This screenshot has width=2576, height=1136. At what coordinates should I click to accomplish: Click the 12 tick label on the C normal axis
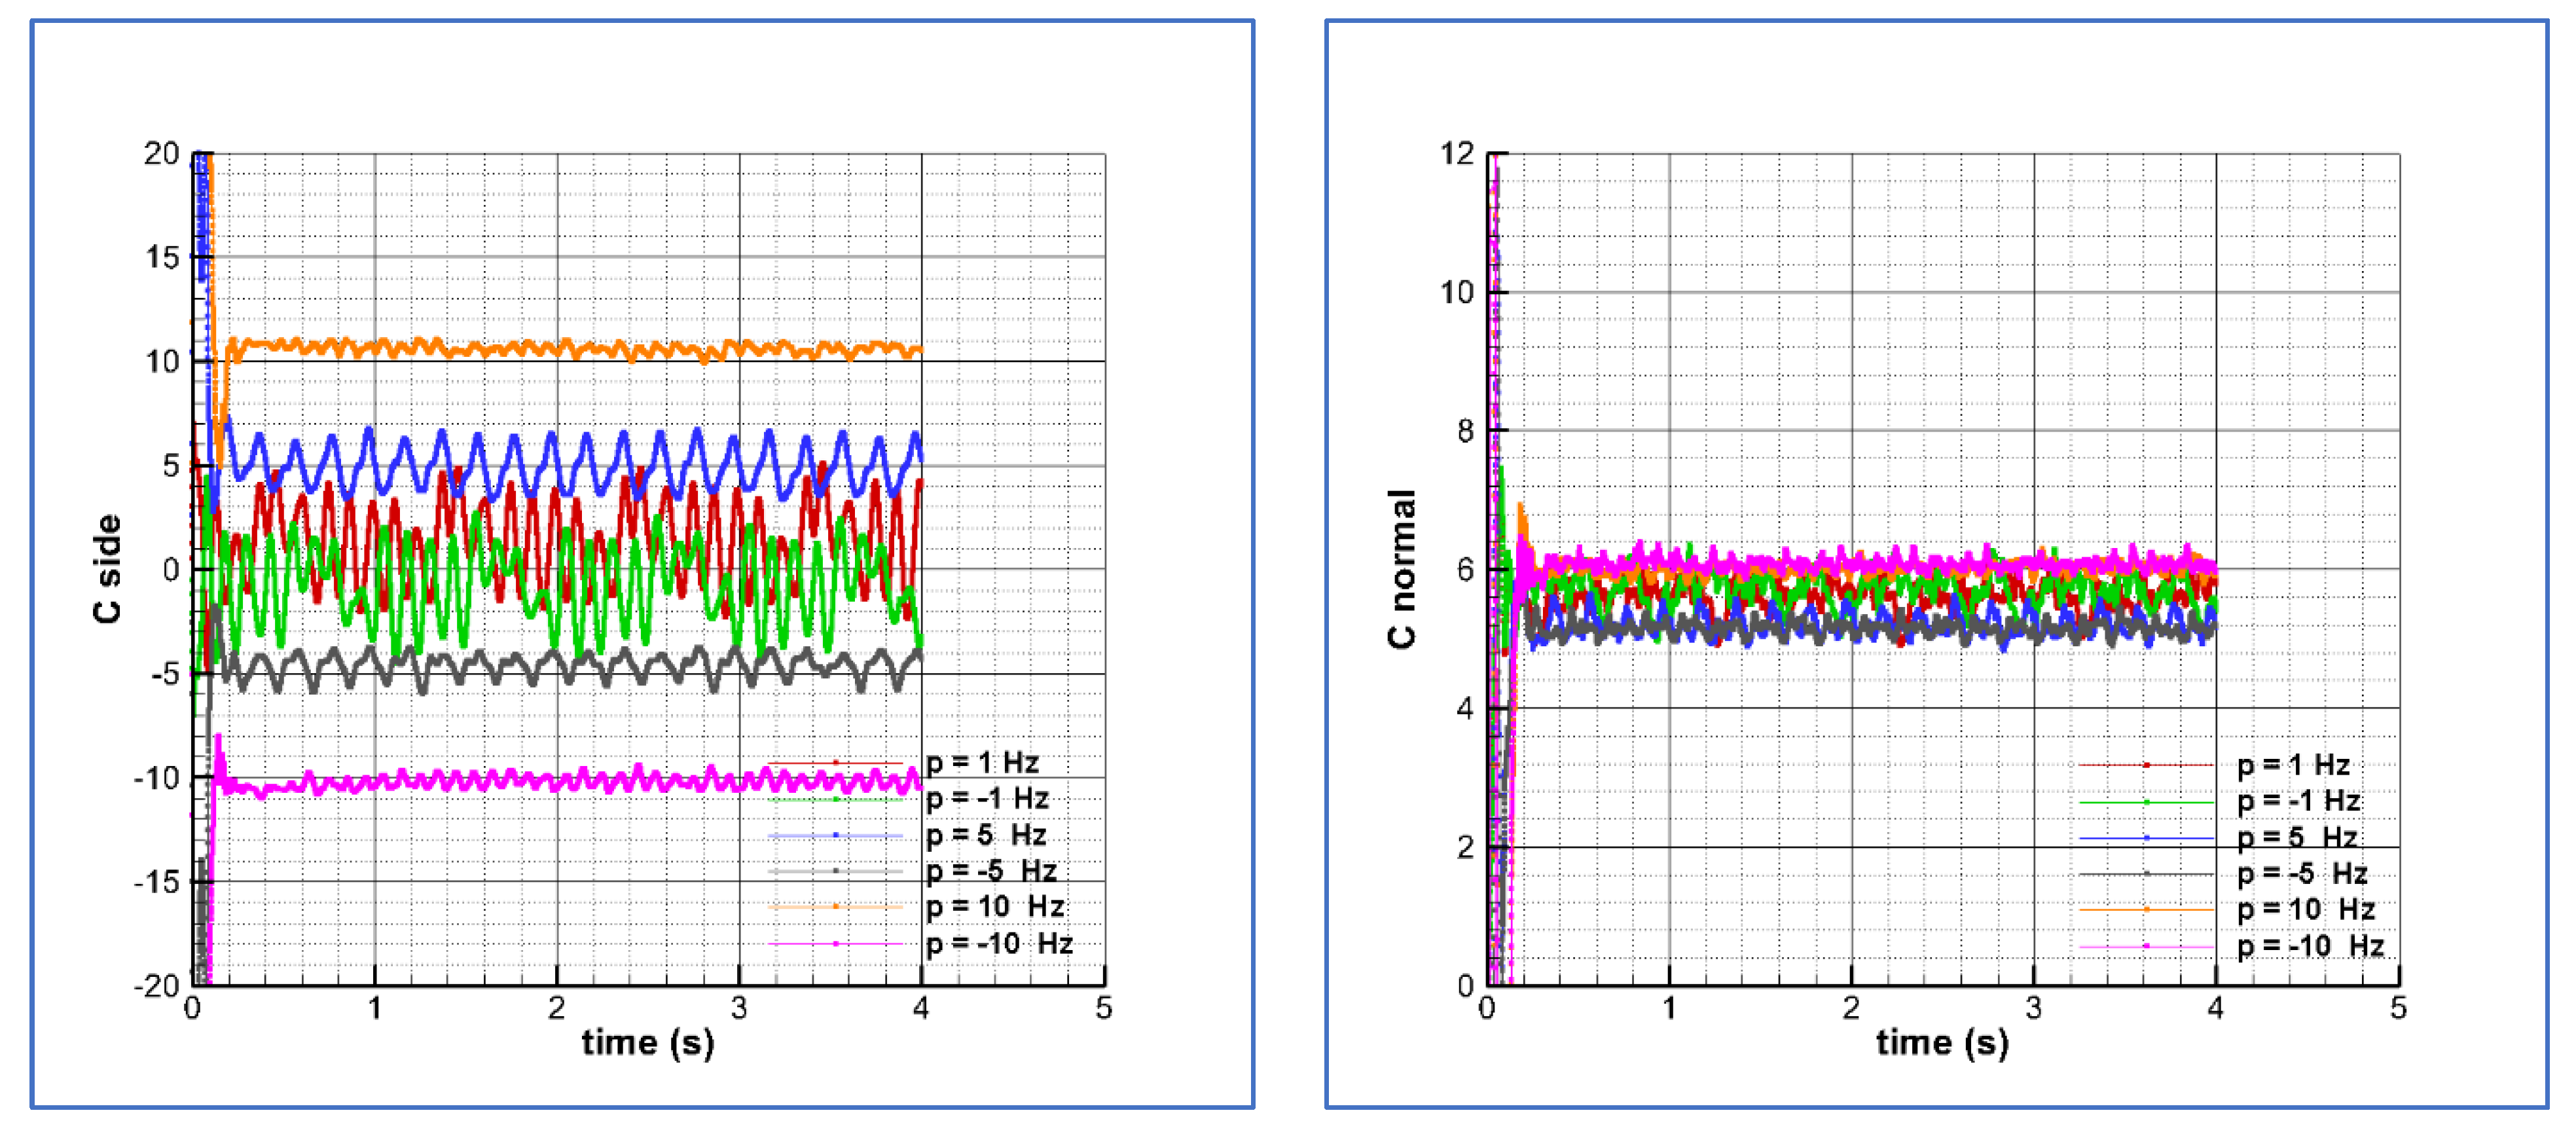point(1456,154)
